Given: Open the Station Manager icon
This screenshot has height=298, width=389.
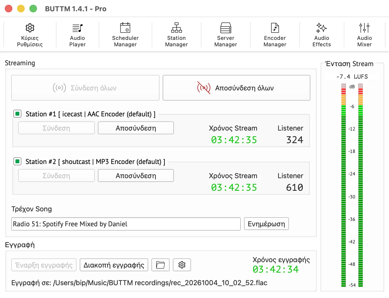Looking at the screenshot, I should point(177,28).
